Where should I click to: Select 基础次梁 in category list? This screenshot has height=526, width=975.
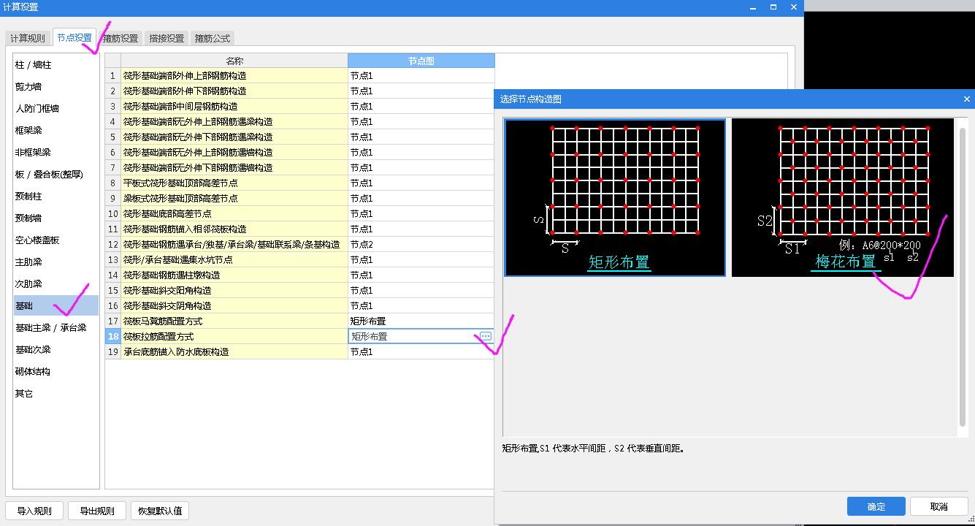click(56, 350)
